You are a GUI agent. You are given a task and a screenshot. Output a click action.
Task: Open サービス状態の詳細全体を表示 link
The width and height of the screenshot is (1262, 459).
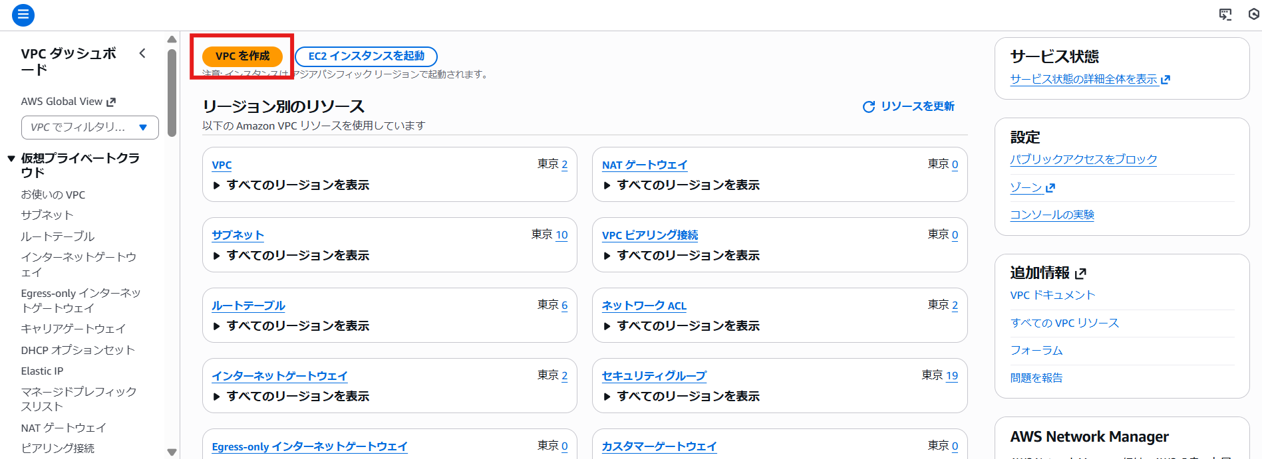point(1090,79)
